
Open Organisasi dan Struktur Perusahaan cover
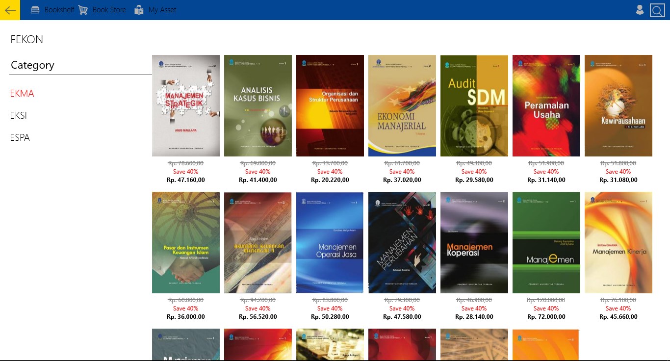(330, 105)
